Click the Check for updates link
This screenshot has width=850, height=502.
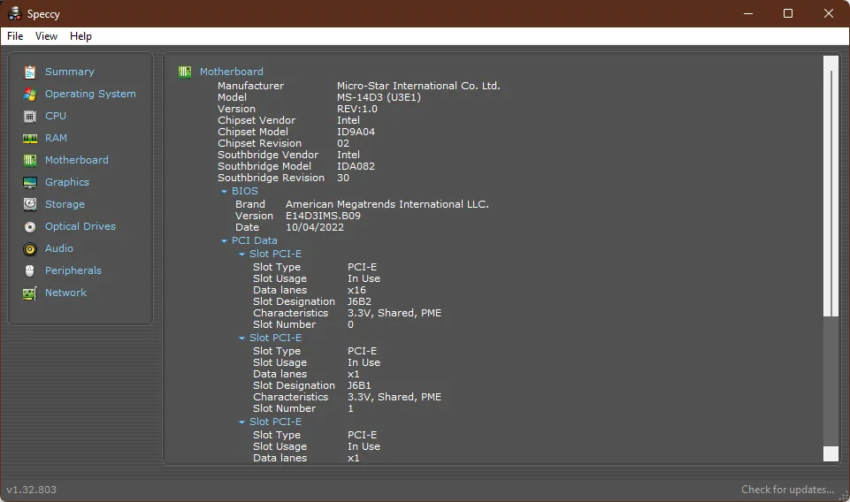point(787,490)
